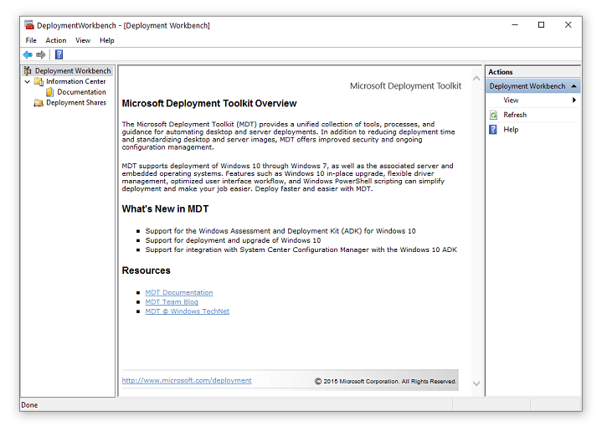The width and height of the screenshot is (607, 432).
Task: Click the Documentation node icon
Action: (x=50, y=92)
